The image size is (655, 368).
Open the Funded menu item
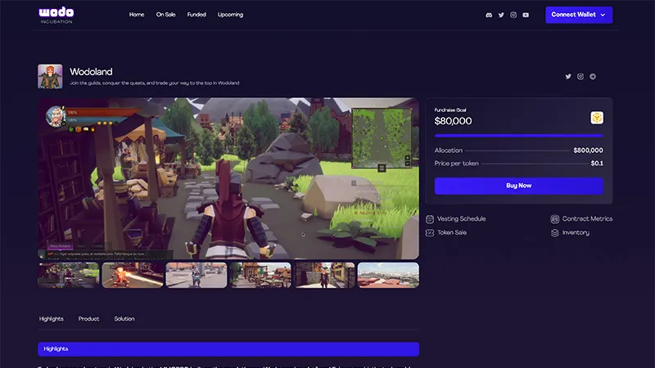coord(196,15)
